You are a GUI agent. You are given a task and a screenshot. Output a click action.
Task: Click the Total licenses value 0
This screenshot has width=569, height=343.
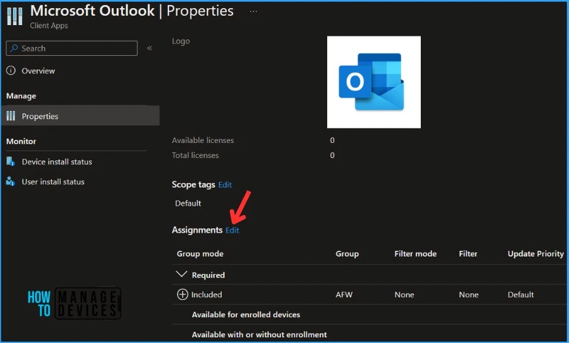pyautogui.click(x=332, y=155)
